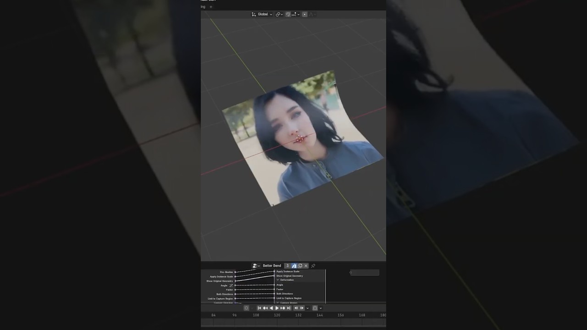Jump to next keyframe

click(x=283, y=308)
